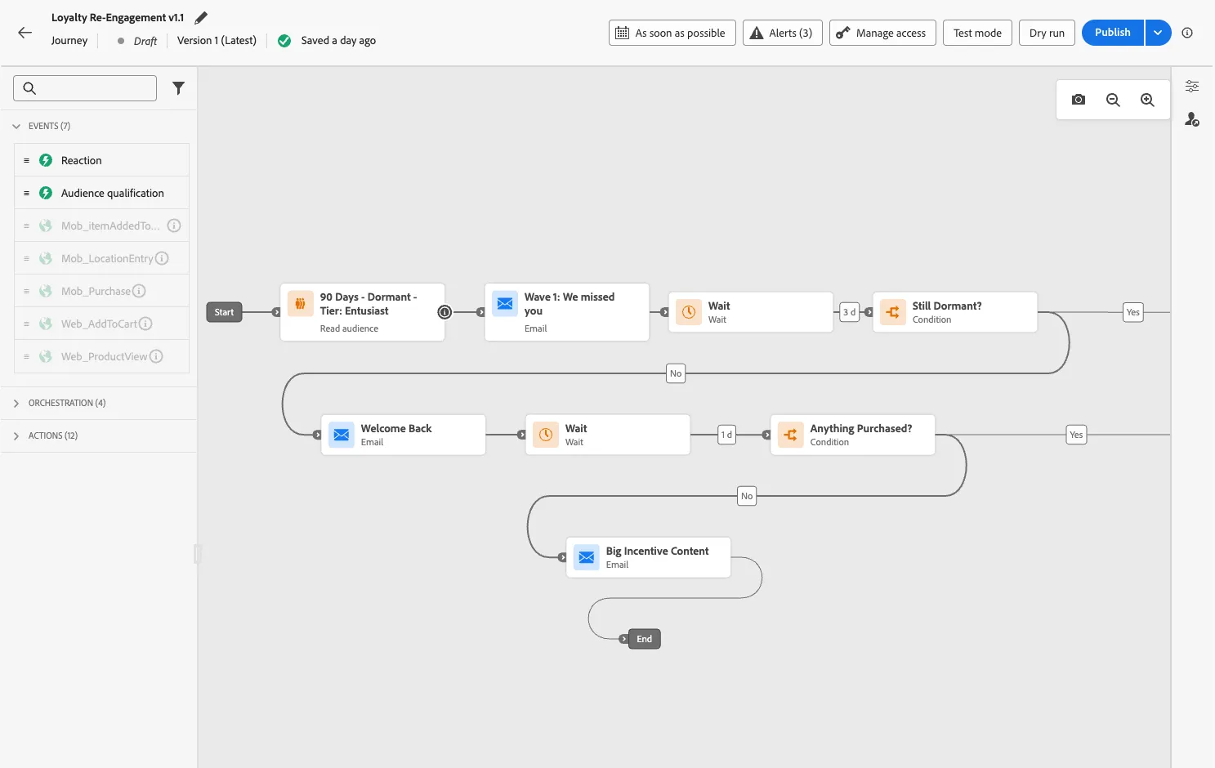Select the Anything Purchased? condition node
This screenshot has width=1215, height=768.
click(x=853, y=435)
